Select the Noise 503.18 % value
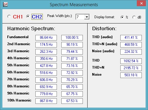 click(131, 75)
